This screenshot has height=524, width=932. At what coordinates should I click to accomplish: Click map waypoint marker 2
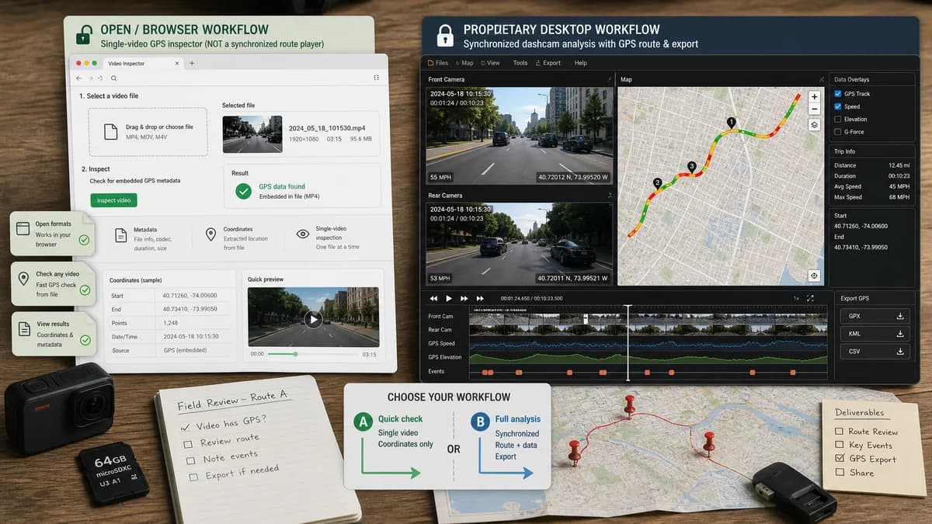point(657,184)
